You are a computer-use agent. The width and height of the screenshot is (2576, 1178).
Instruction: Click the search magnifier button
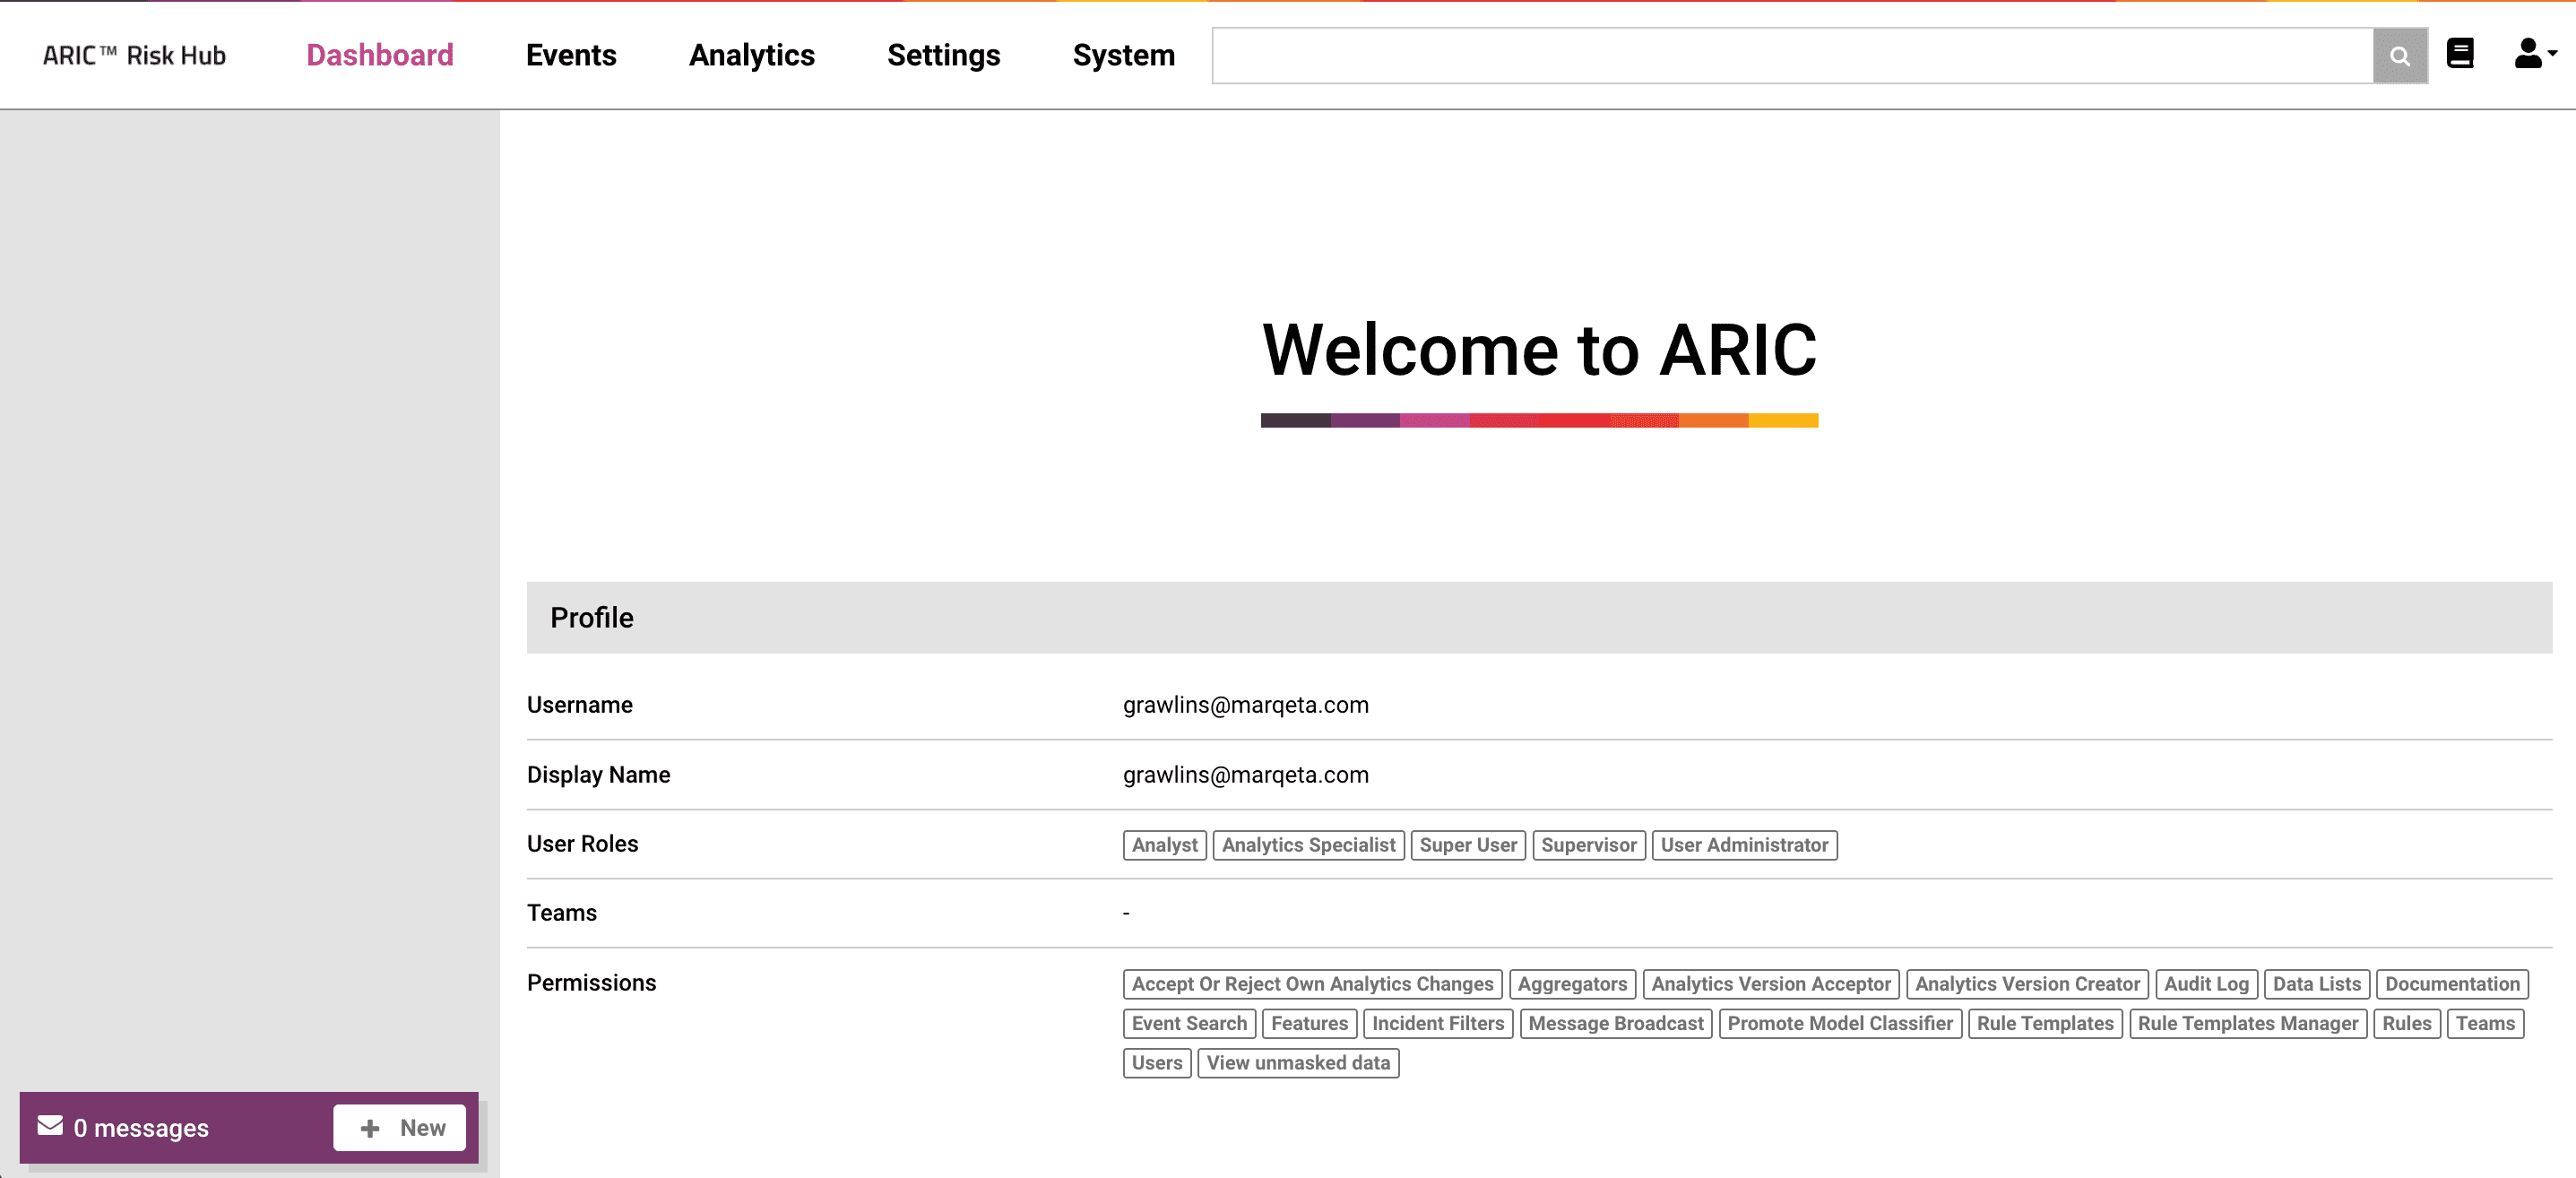pos(2399,56)
